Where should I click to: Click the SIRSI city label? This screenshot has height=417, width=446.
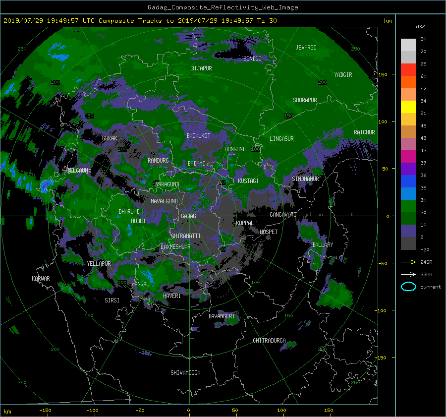112,300
